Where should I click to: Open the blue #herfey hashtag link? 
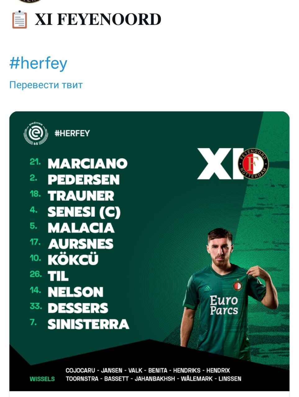[x=38, y=63]
